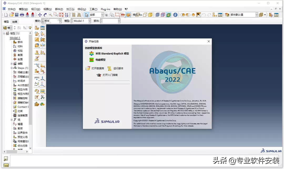This screenshot has height=169, width=284.
Task: Select the Rotate View tool
Action: click(45, 15)
